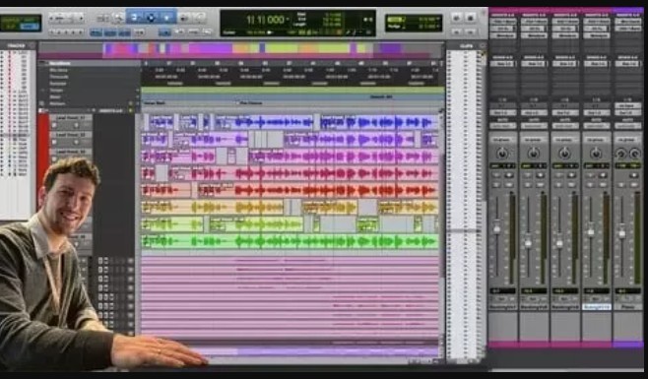
Task: Solo the first Backing Vcl mixer strip
Action: (496, 184)
